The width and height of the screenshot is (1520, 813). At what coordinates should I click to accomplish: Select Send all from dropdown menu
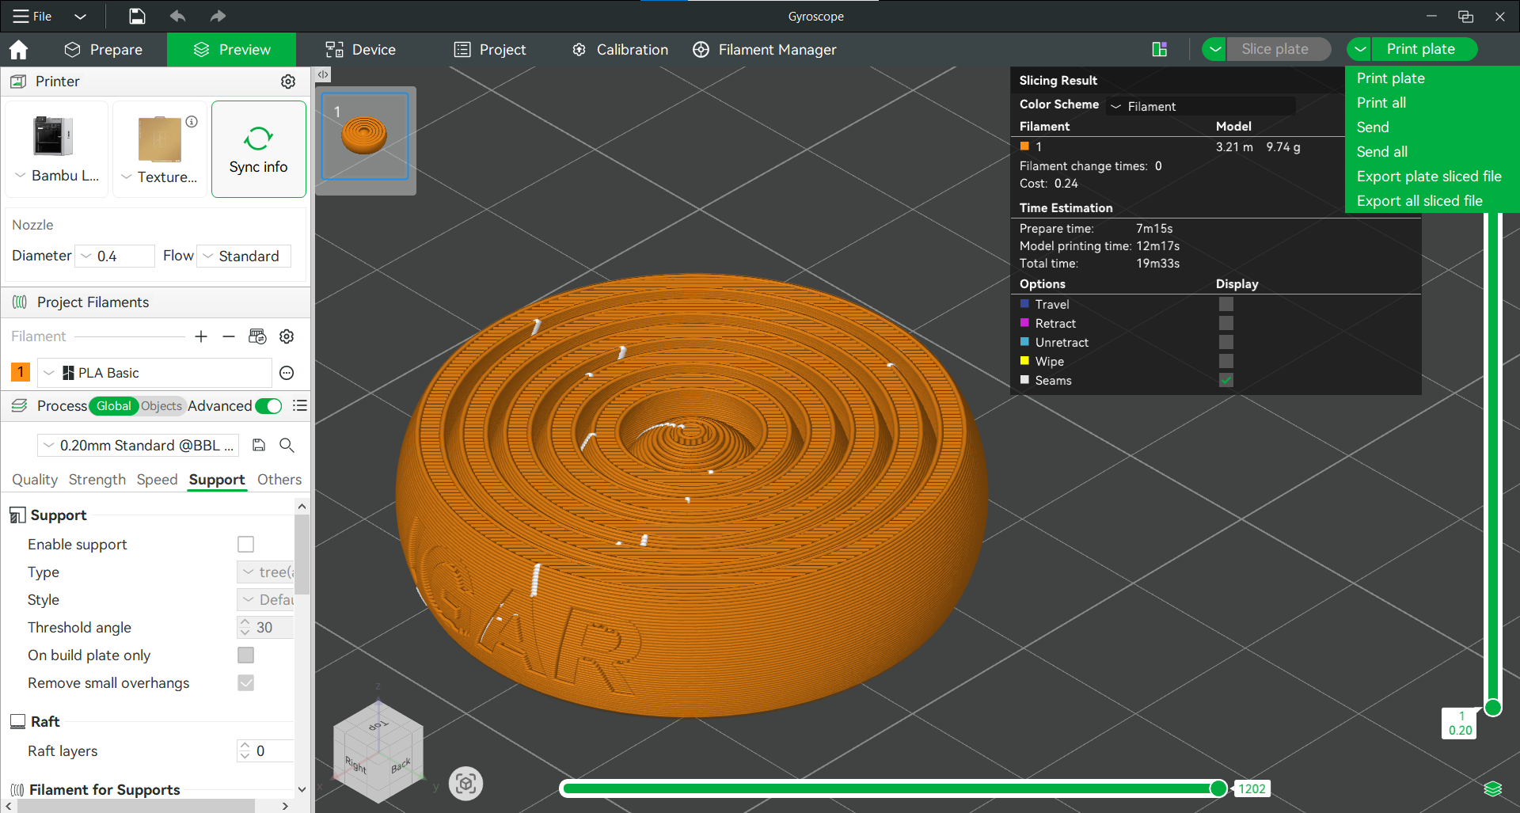point(1382,152)
